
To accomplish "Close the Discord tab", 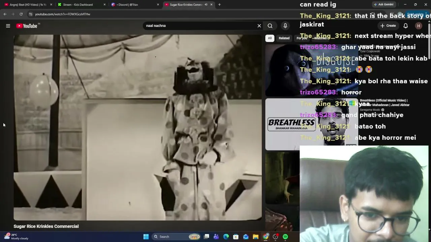I will point(158,5).
